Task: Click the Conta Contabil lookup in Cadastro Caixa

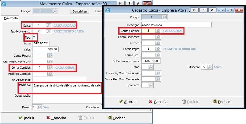Action: coord(158,31)
